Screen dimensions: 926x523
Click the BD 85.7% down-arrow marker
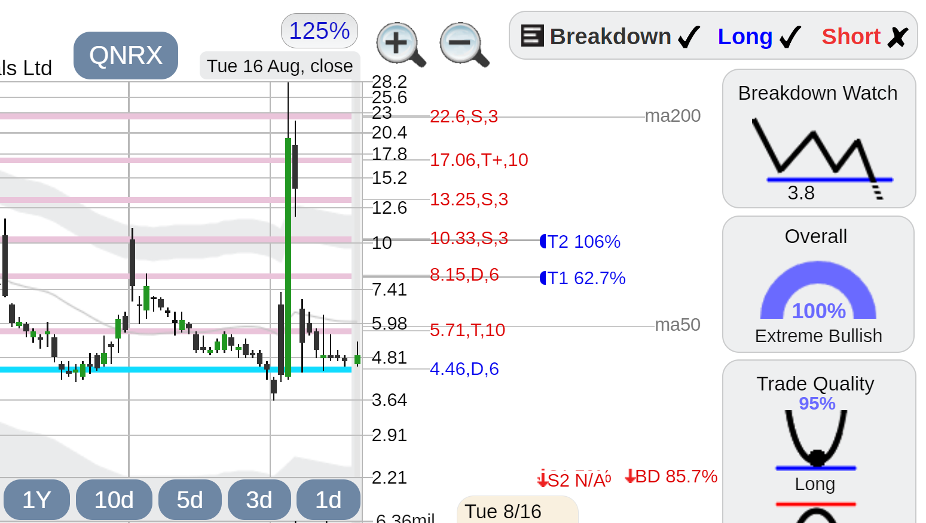click(x=671, y=476)
